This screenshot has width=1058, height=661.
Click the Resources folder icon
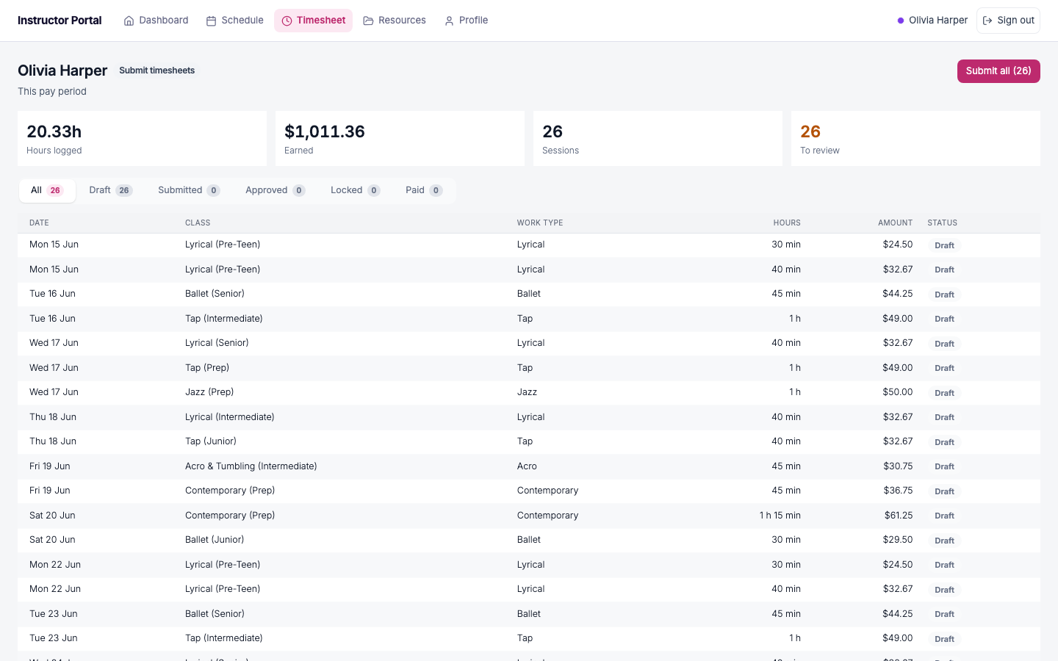tap(368, 21)
